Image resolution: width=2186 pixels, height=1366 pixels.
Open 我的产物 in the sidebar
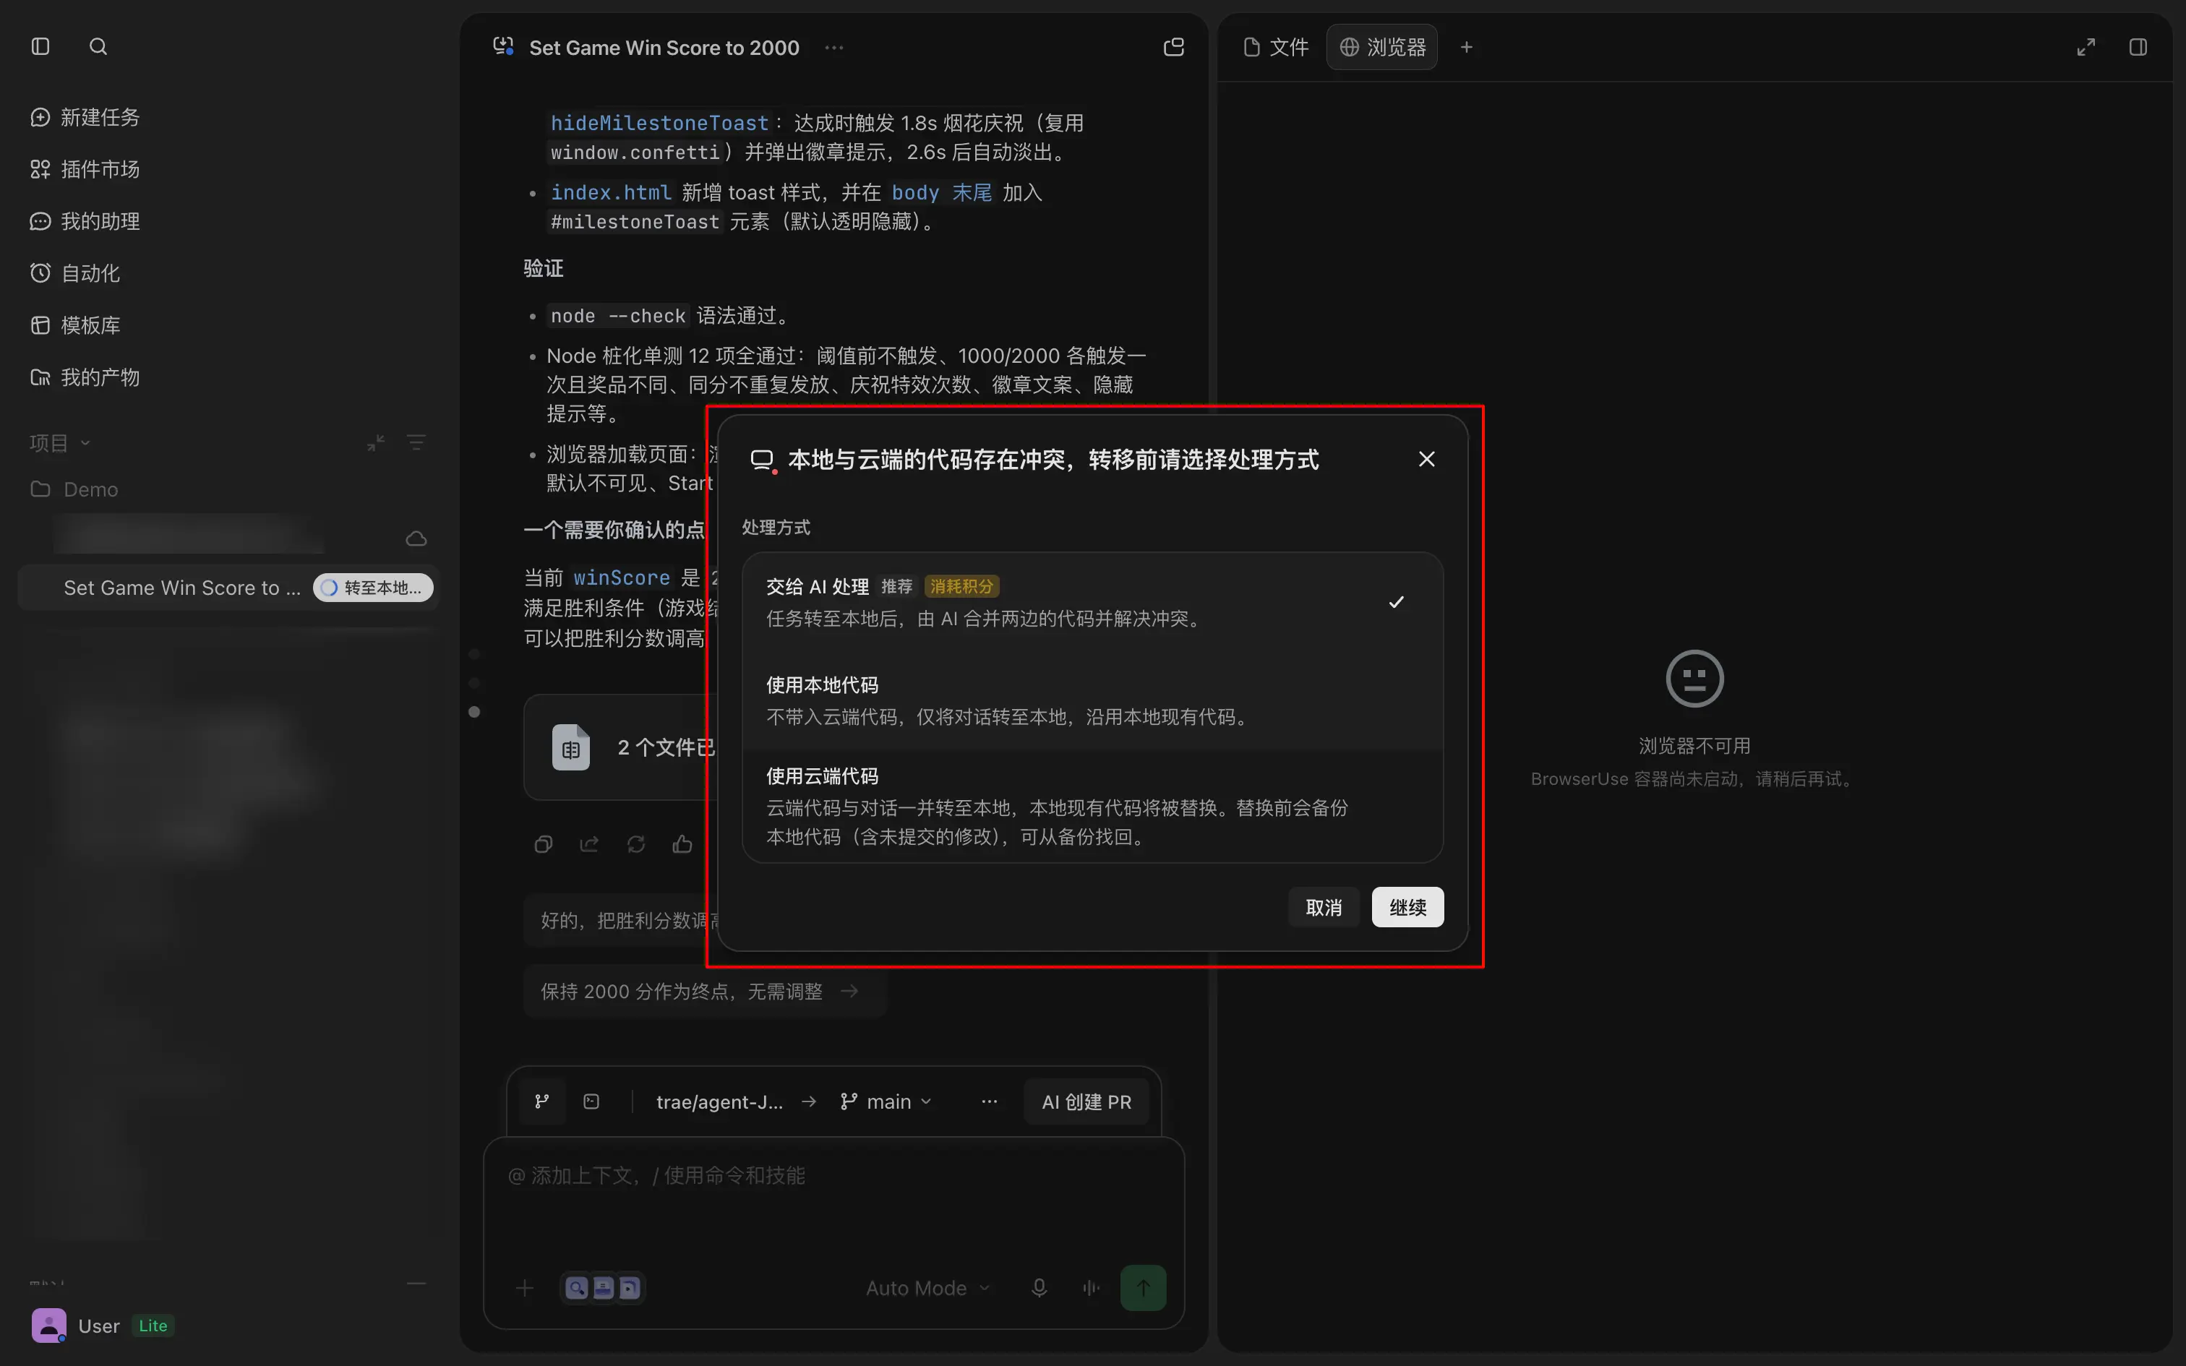(85, 377)
